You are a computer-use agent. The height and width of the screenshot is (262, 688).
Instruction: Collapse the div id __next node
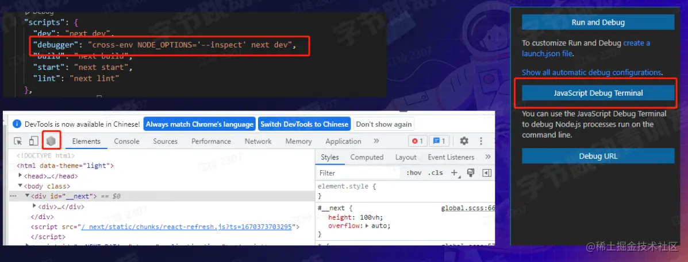28,197
